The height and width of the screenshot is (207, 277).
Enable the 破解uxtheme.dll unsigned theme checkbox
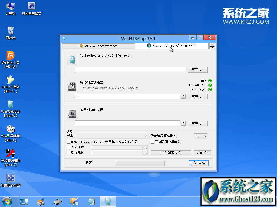(69, 142)
